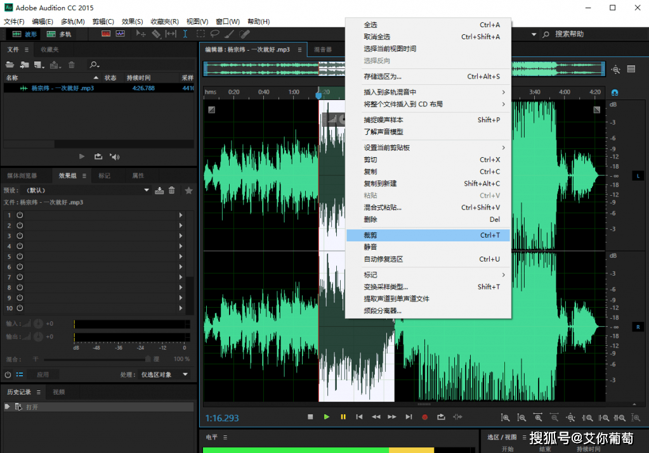This screenshot has height=453, width=649.
Task: Click the search magnifier in the Files panel
Action: [x=94, y=64]
